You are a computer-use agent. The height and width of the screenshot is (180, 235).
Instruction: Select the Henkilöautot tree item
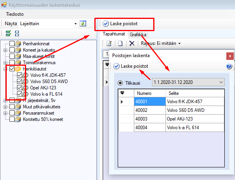tap(35, 69)
